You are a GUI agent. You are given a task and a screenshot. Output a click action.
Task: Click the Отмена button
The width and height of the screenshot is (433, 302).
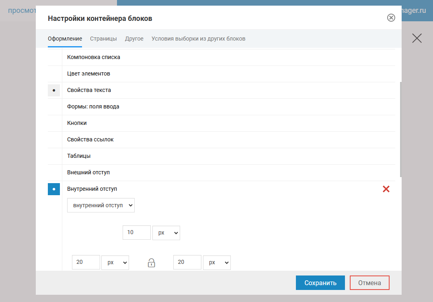(x=369, y=283)
